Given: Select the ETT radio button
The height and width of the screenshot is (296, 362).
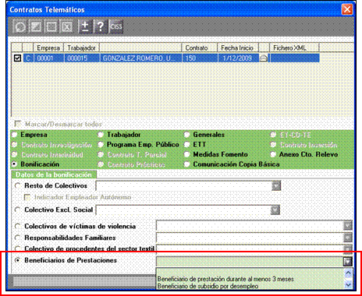Looking at the screenshot, I should tap(186, 145).
